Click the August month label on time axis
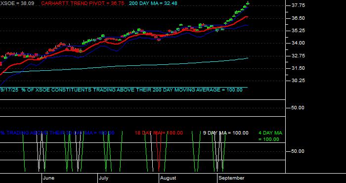346x183 pixels. (x=168, y=178)
